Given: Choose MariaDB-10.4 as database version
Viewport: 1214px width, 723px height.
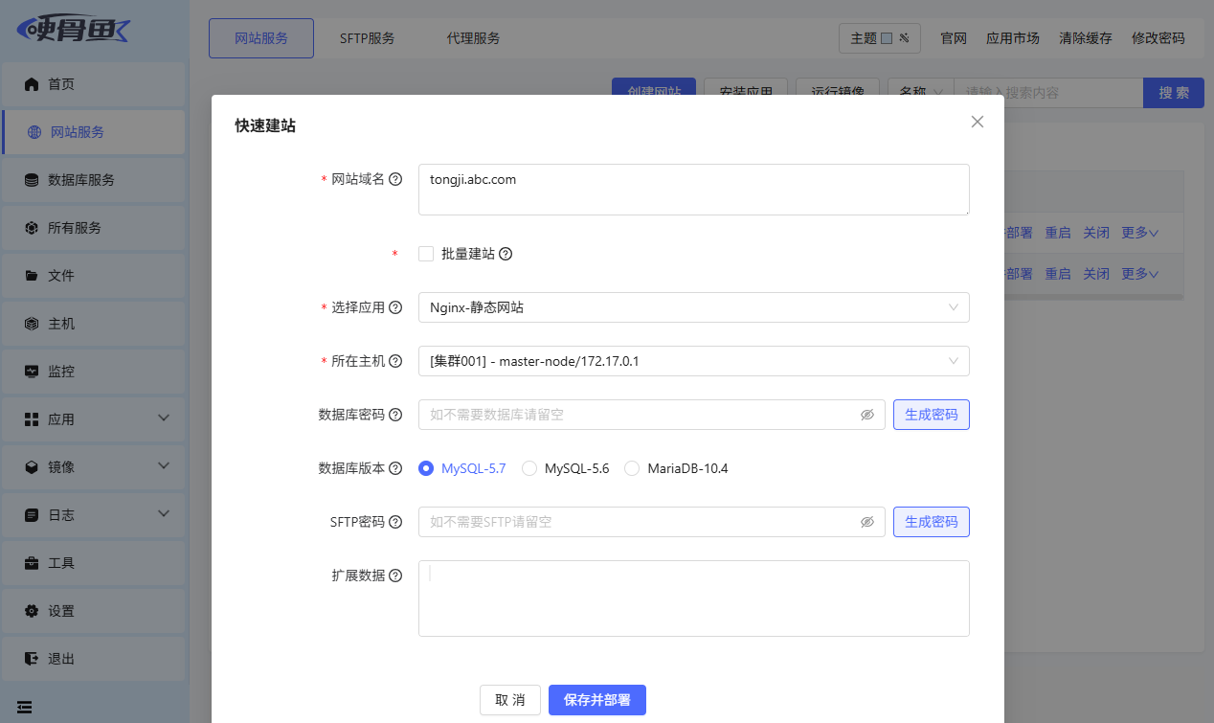Looking at the screenshot, I should [x=632, y=468].
